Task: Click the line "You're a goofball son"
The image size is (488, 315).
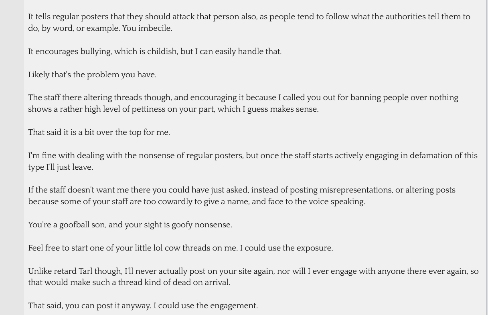Action: [x=130, y=225]
